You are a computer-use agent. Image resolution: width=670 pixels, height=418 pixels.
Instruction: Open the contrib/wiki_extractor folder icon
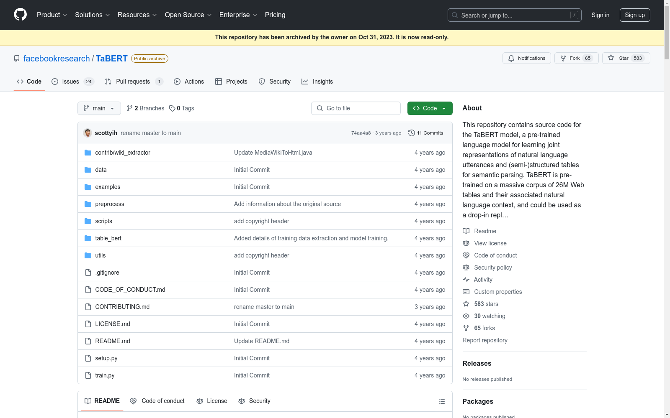[88, 153]
